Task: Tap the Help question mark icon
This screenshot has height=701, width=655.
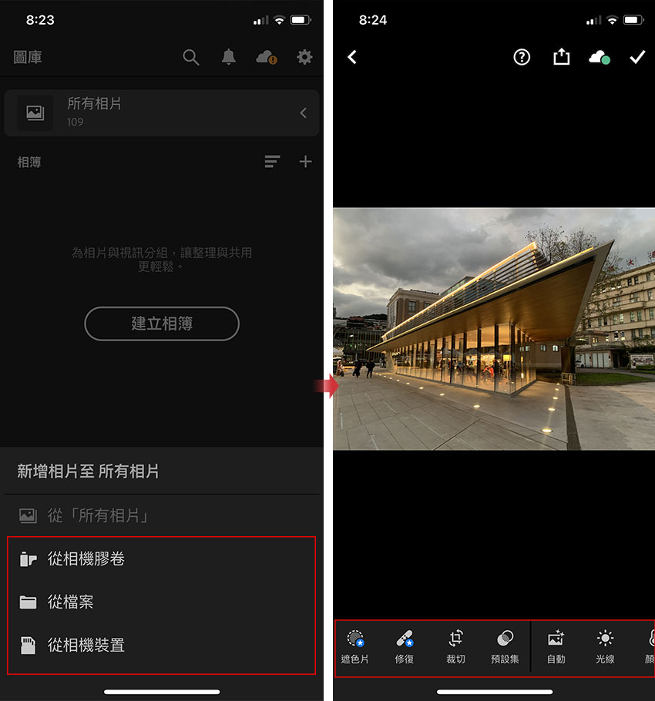Action: 522,57
